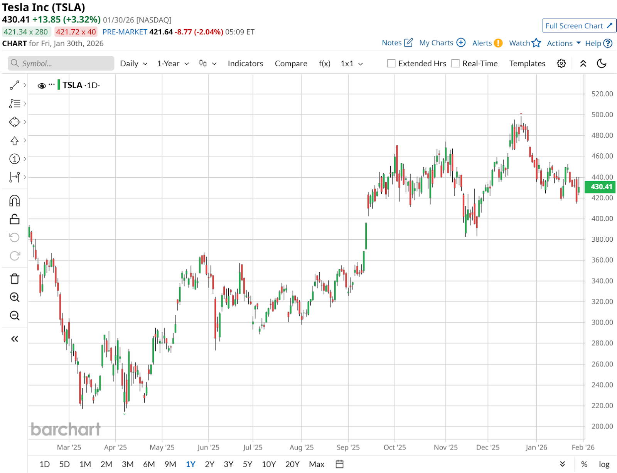The height and width of the screenshot is (473, 617).
Task: Select the trend line drawing tool
Action: point(15,85)
